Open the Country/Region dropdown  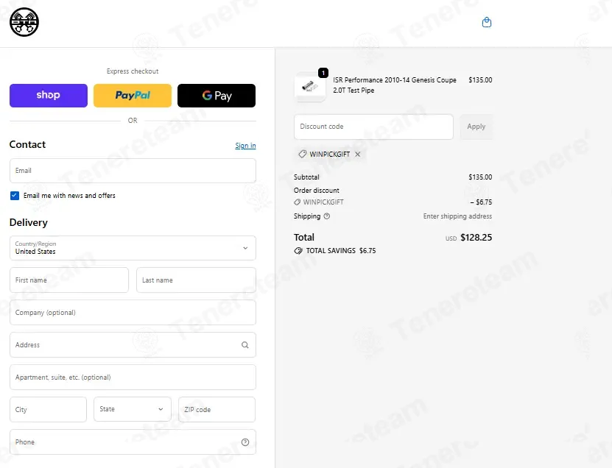pyautogui.click(x=133, y=248)
